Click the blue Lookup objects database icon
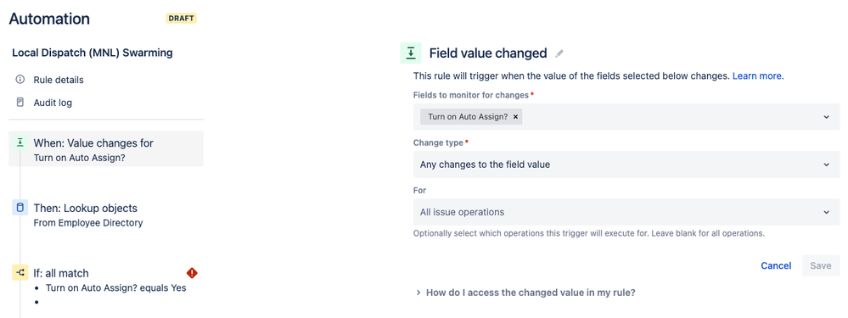Screen dimensions: 848x318 [20, 208]
